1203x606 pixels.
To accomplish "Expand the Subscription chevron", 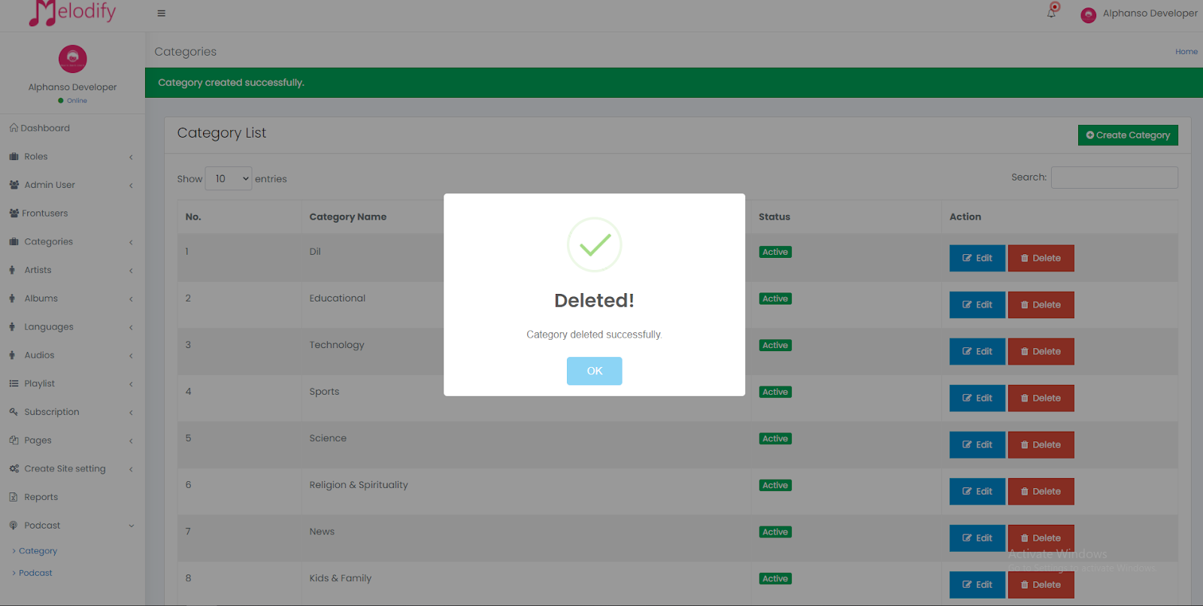I will pyautogui.click(x=131, y=413).
